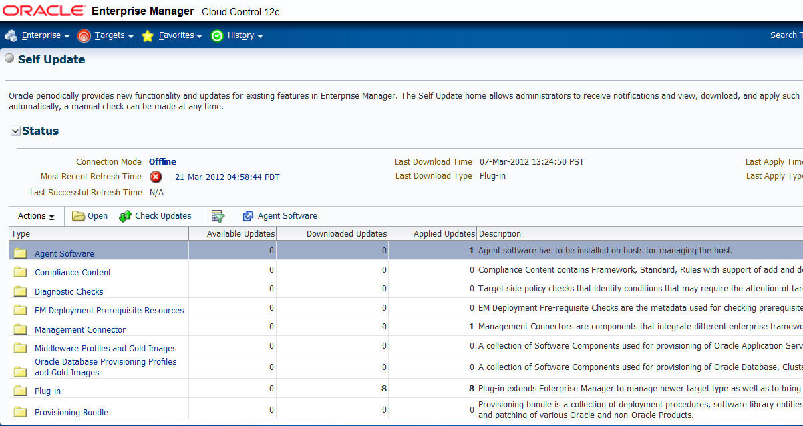The height and width of the screenshot is (426, 803).
Task: Click the Favorites star icon
Action: [148, 36]
